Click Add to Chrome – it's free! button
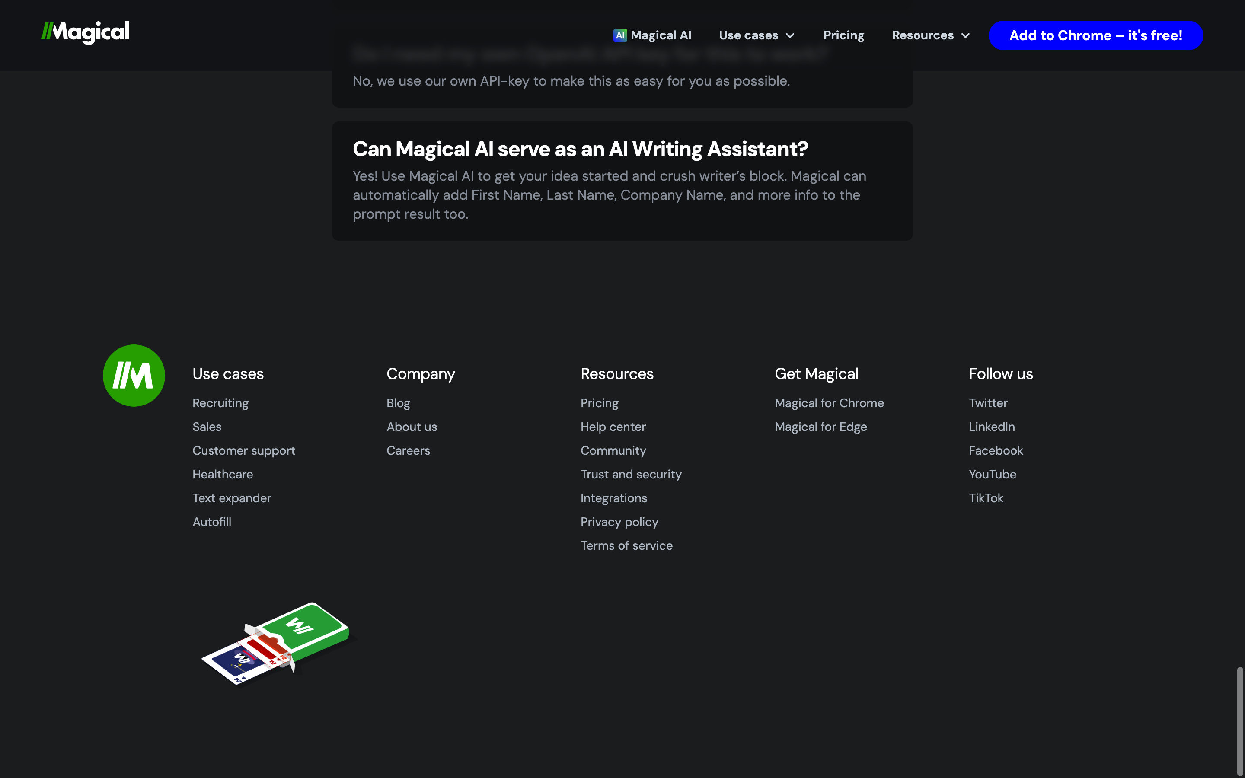The width and height of the screenshot is (1245, 778). tap(1096, 35)
